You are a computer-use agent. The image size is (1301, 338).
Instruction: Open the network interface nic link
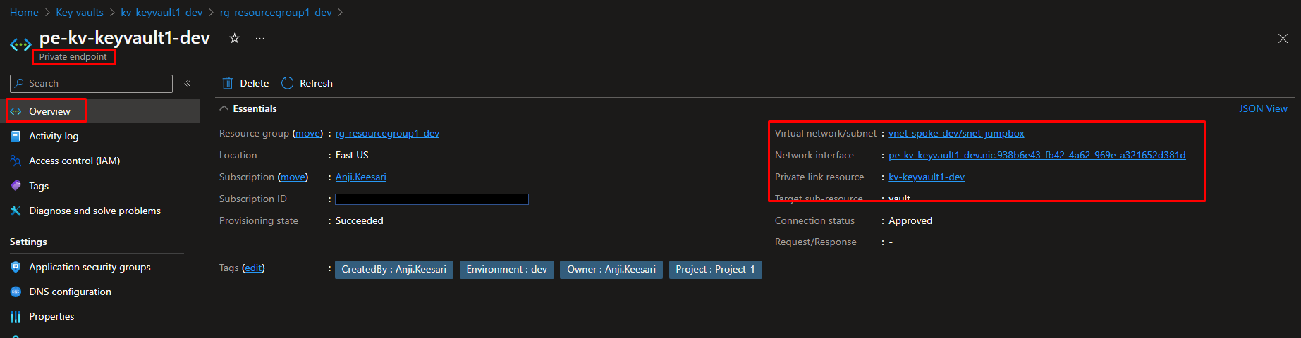tap(1037, 155)
